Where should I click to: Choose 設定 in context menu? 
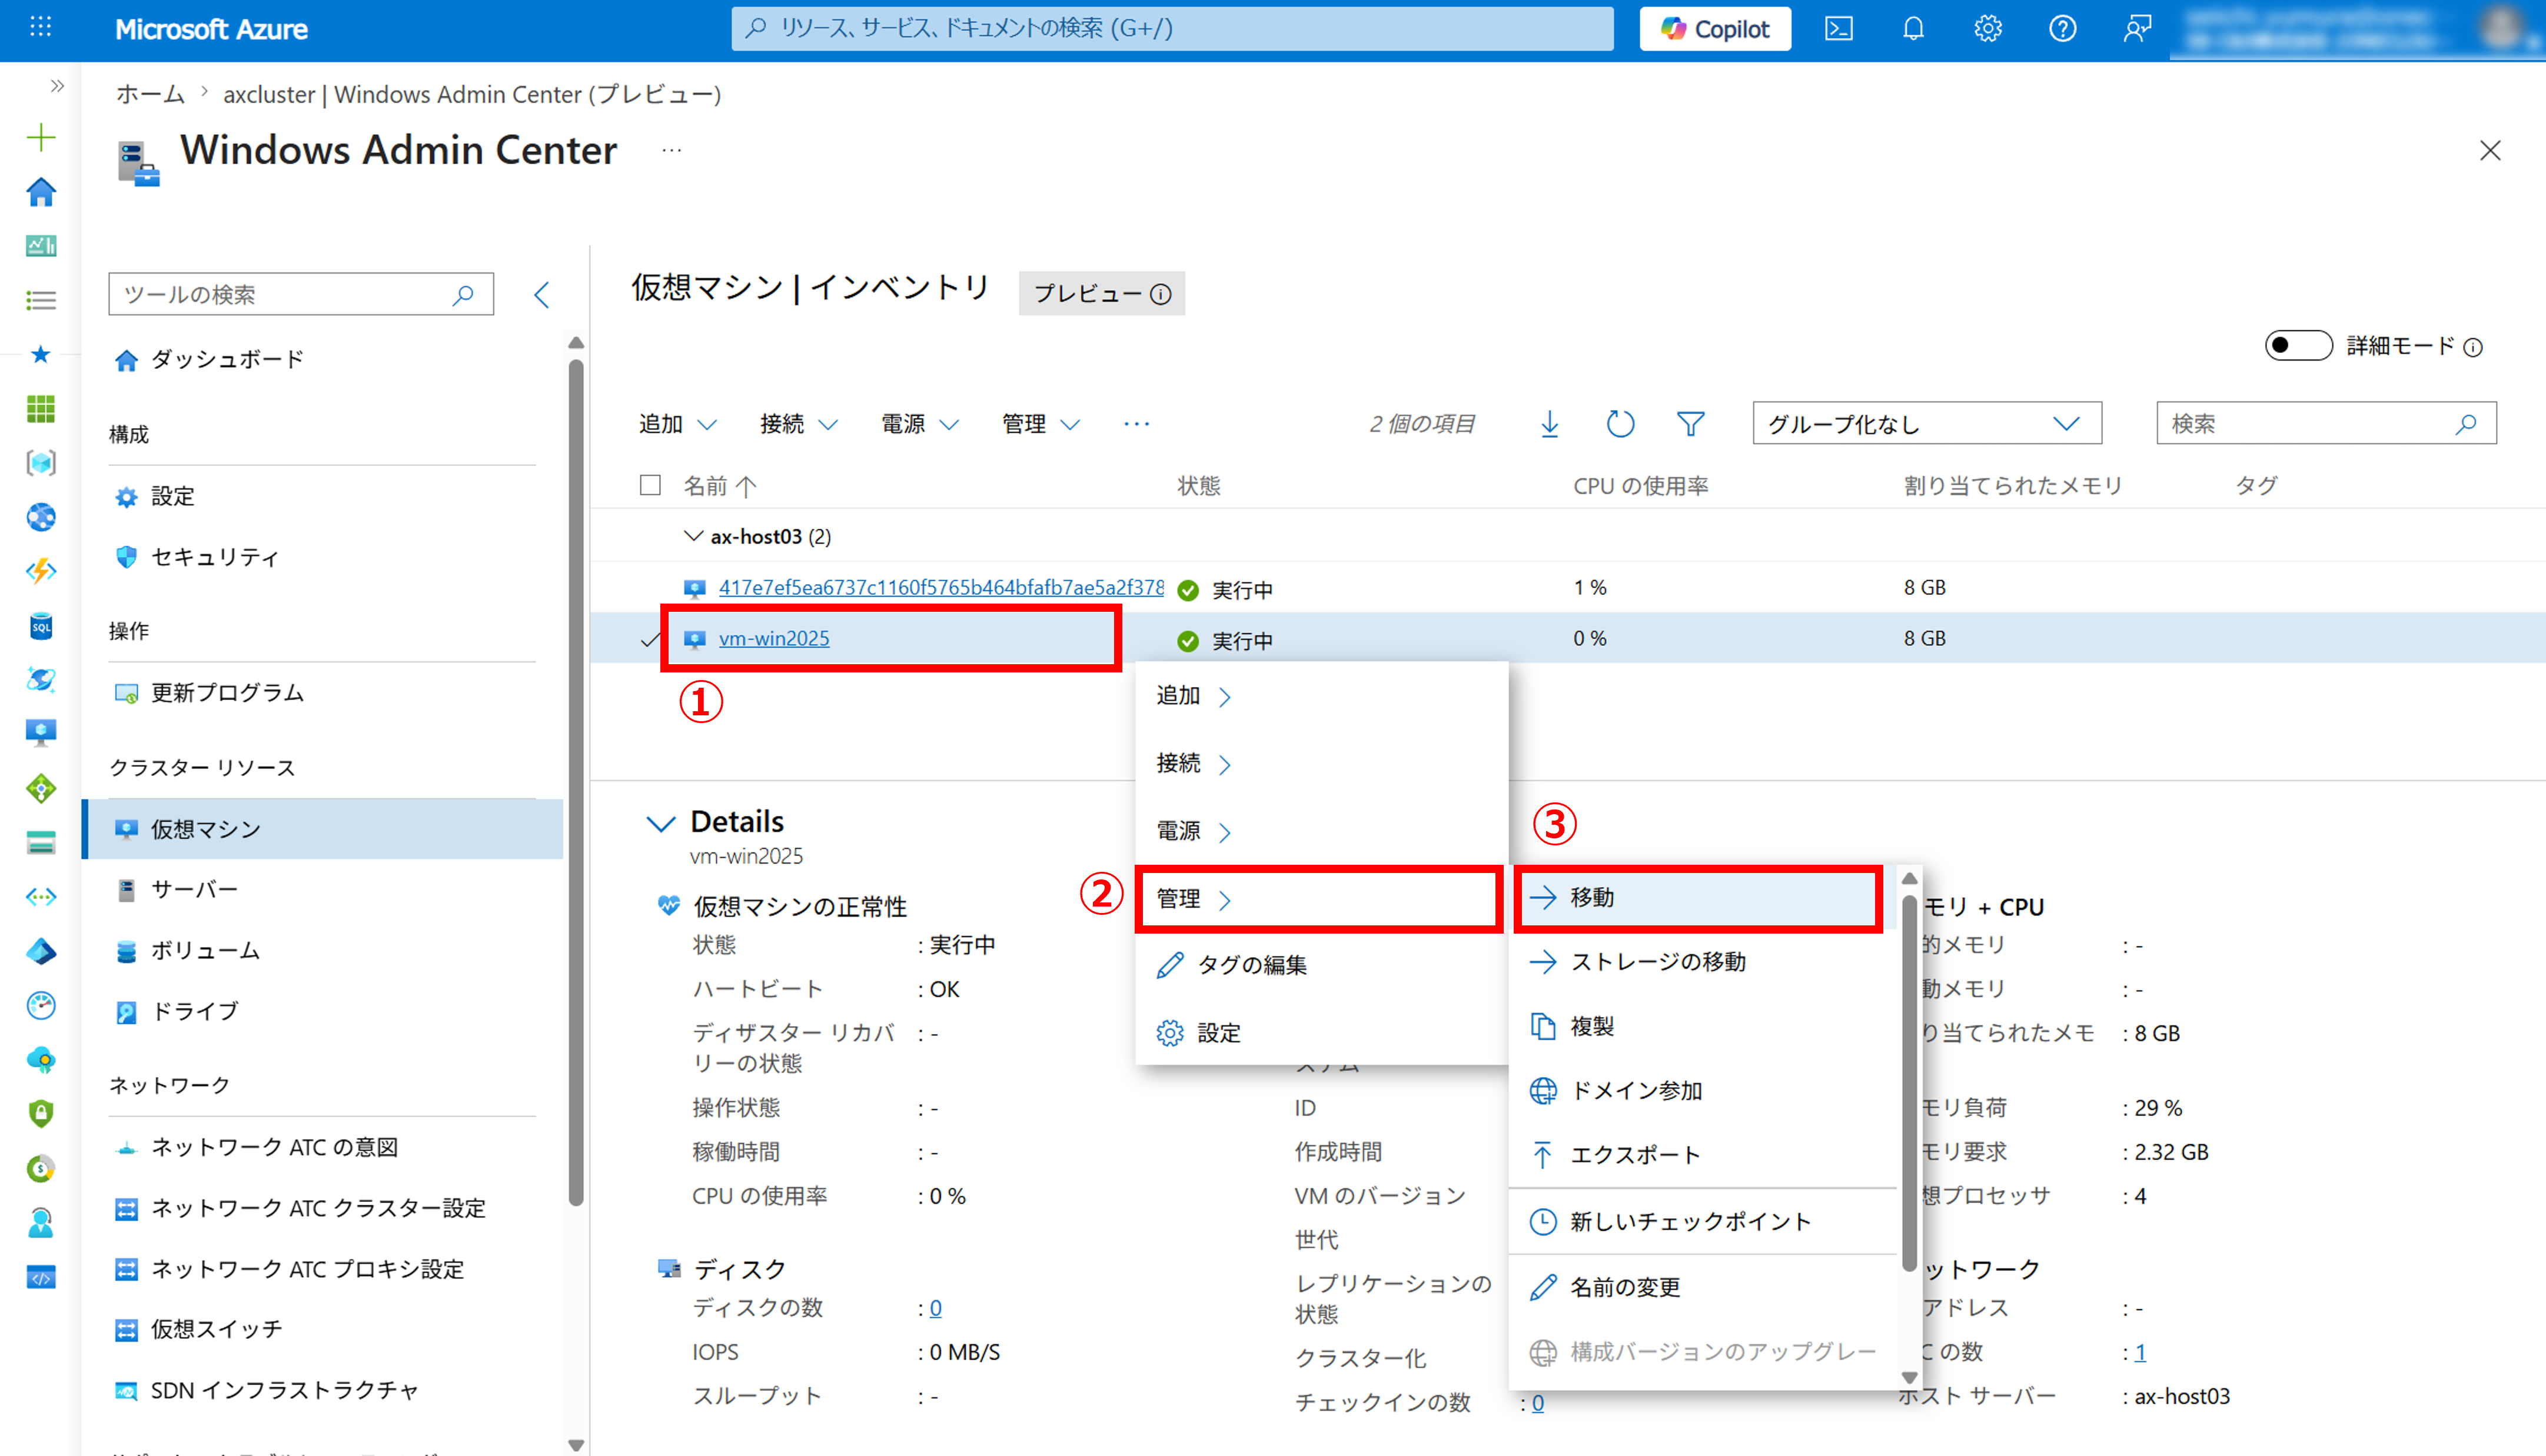tap(1321, 1033)
